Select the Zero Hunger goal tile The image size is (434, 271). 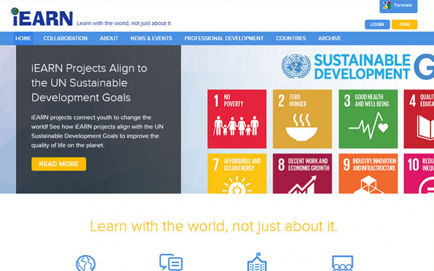click(302, 119)
